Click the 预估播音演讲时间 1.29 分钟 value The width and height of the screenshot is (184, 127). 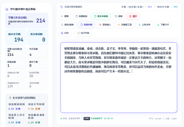(x=34, y=122)
